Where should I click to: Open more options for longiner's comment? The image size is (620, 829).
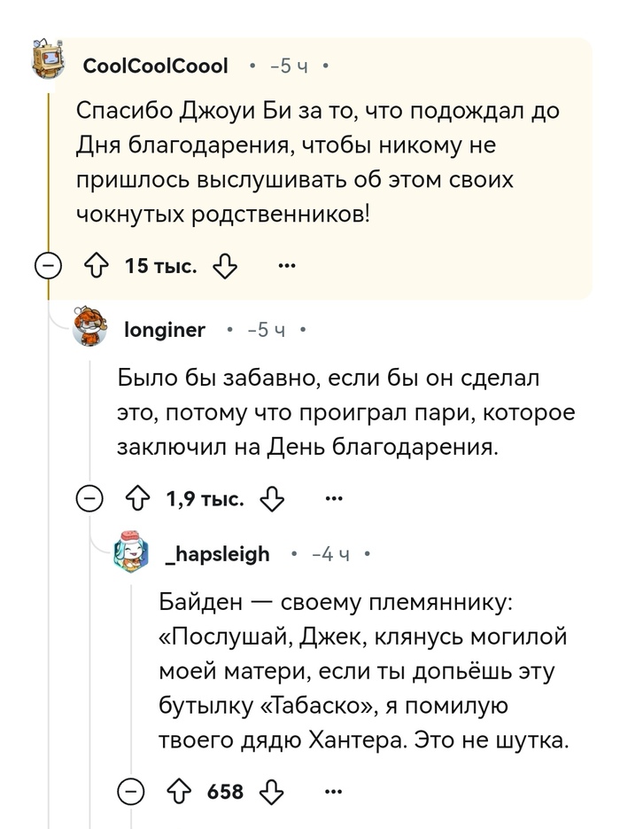[x=333, y=500]
